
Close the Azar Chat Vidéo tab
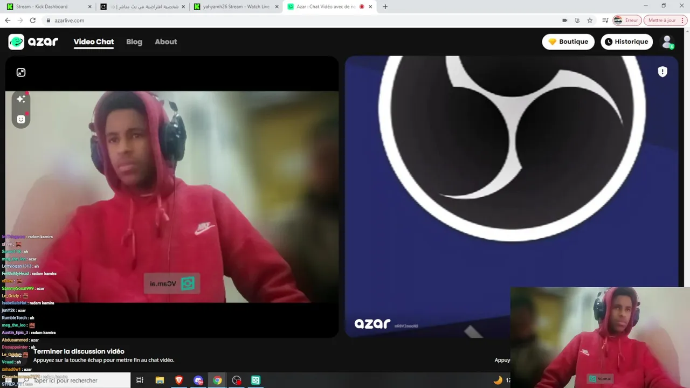pyautogui.click(x=370, y=6)
